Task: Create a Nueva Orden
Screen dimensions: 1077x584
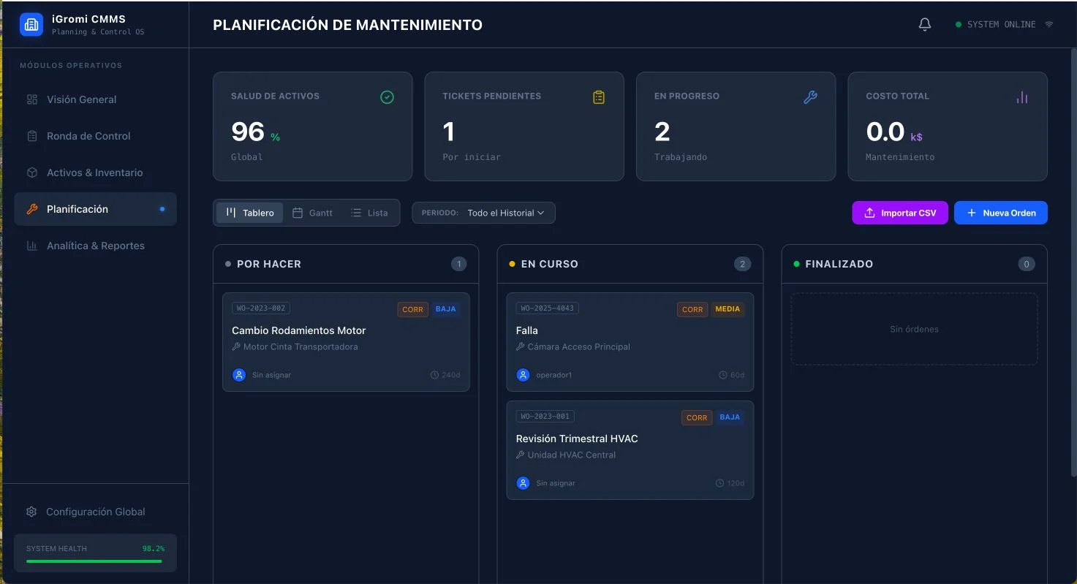Action: pyautogui.click(x=1000, y=213)
